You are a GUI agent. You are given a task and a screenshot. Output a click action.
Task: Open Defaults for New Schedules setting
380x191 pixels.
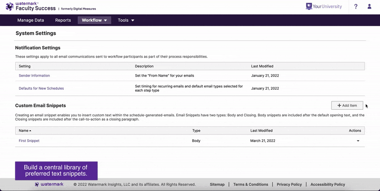pos(41,88)
